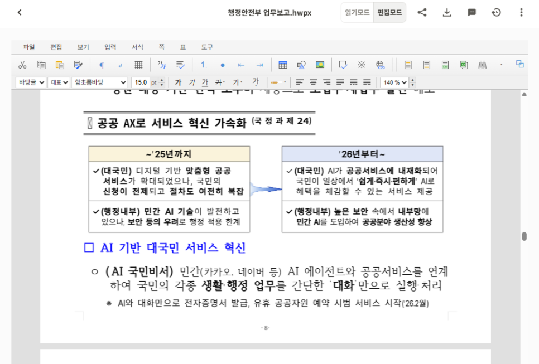The width and height of the screenshot is (539, 364).
Task: Go back with the left chevron
Action: point(20,12)
